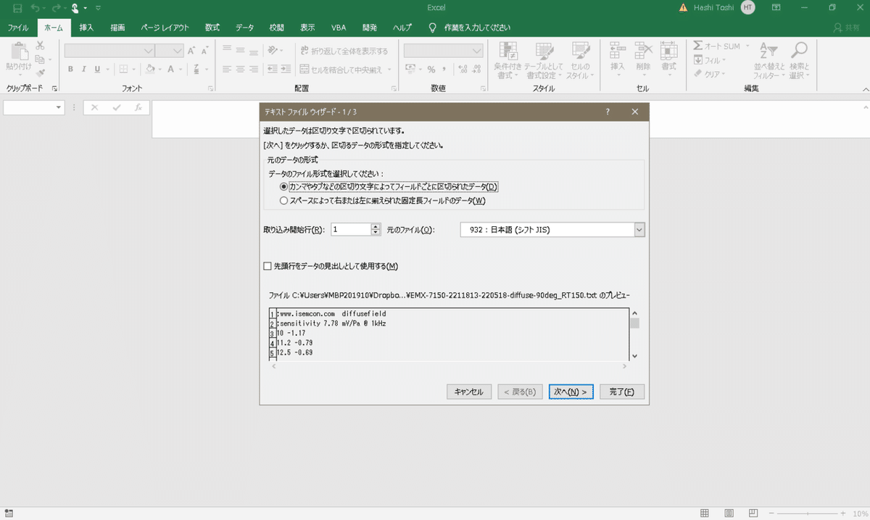
Task: Click the Percent style icon
Action: pos(431,70)
